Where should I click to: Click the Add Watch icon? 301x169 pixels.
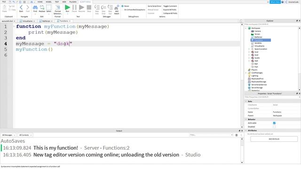[117, 8]
